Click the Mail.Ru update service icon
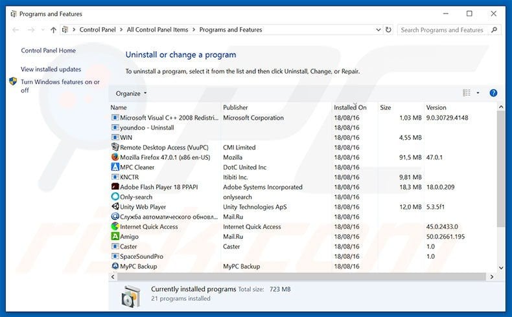 click(115, 216)
